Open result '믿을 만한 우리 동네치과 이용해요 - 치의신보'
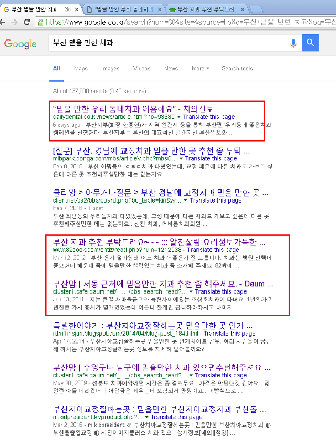 [x=133, y=109]
